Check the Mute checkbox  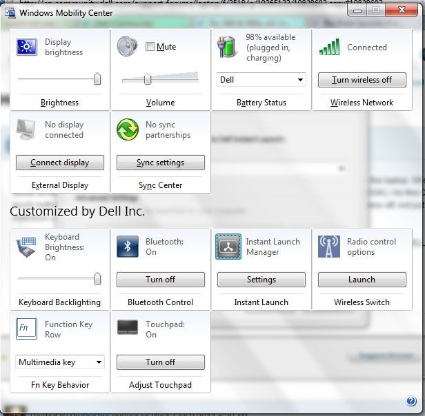click(150, 47)
